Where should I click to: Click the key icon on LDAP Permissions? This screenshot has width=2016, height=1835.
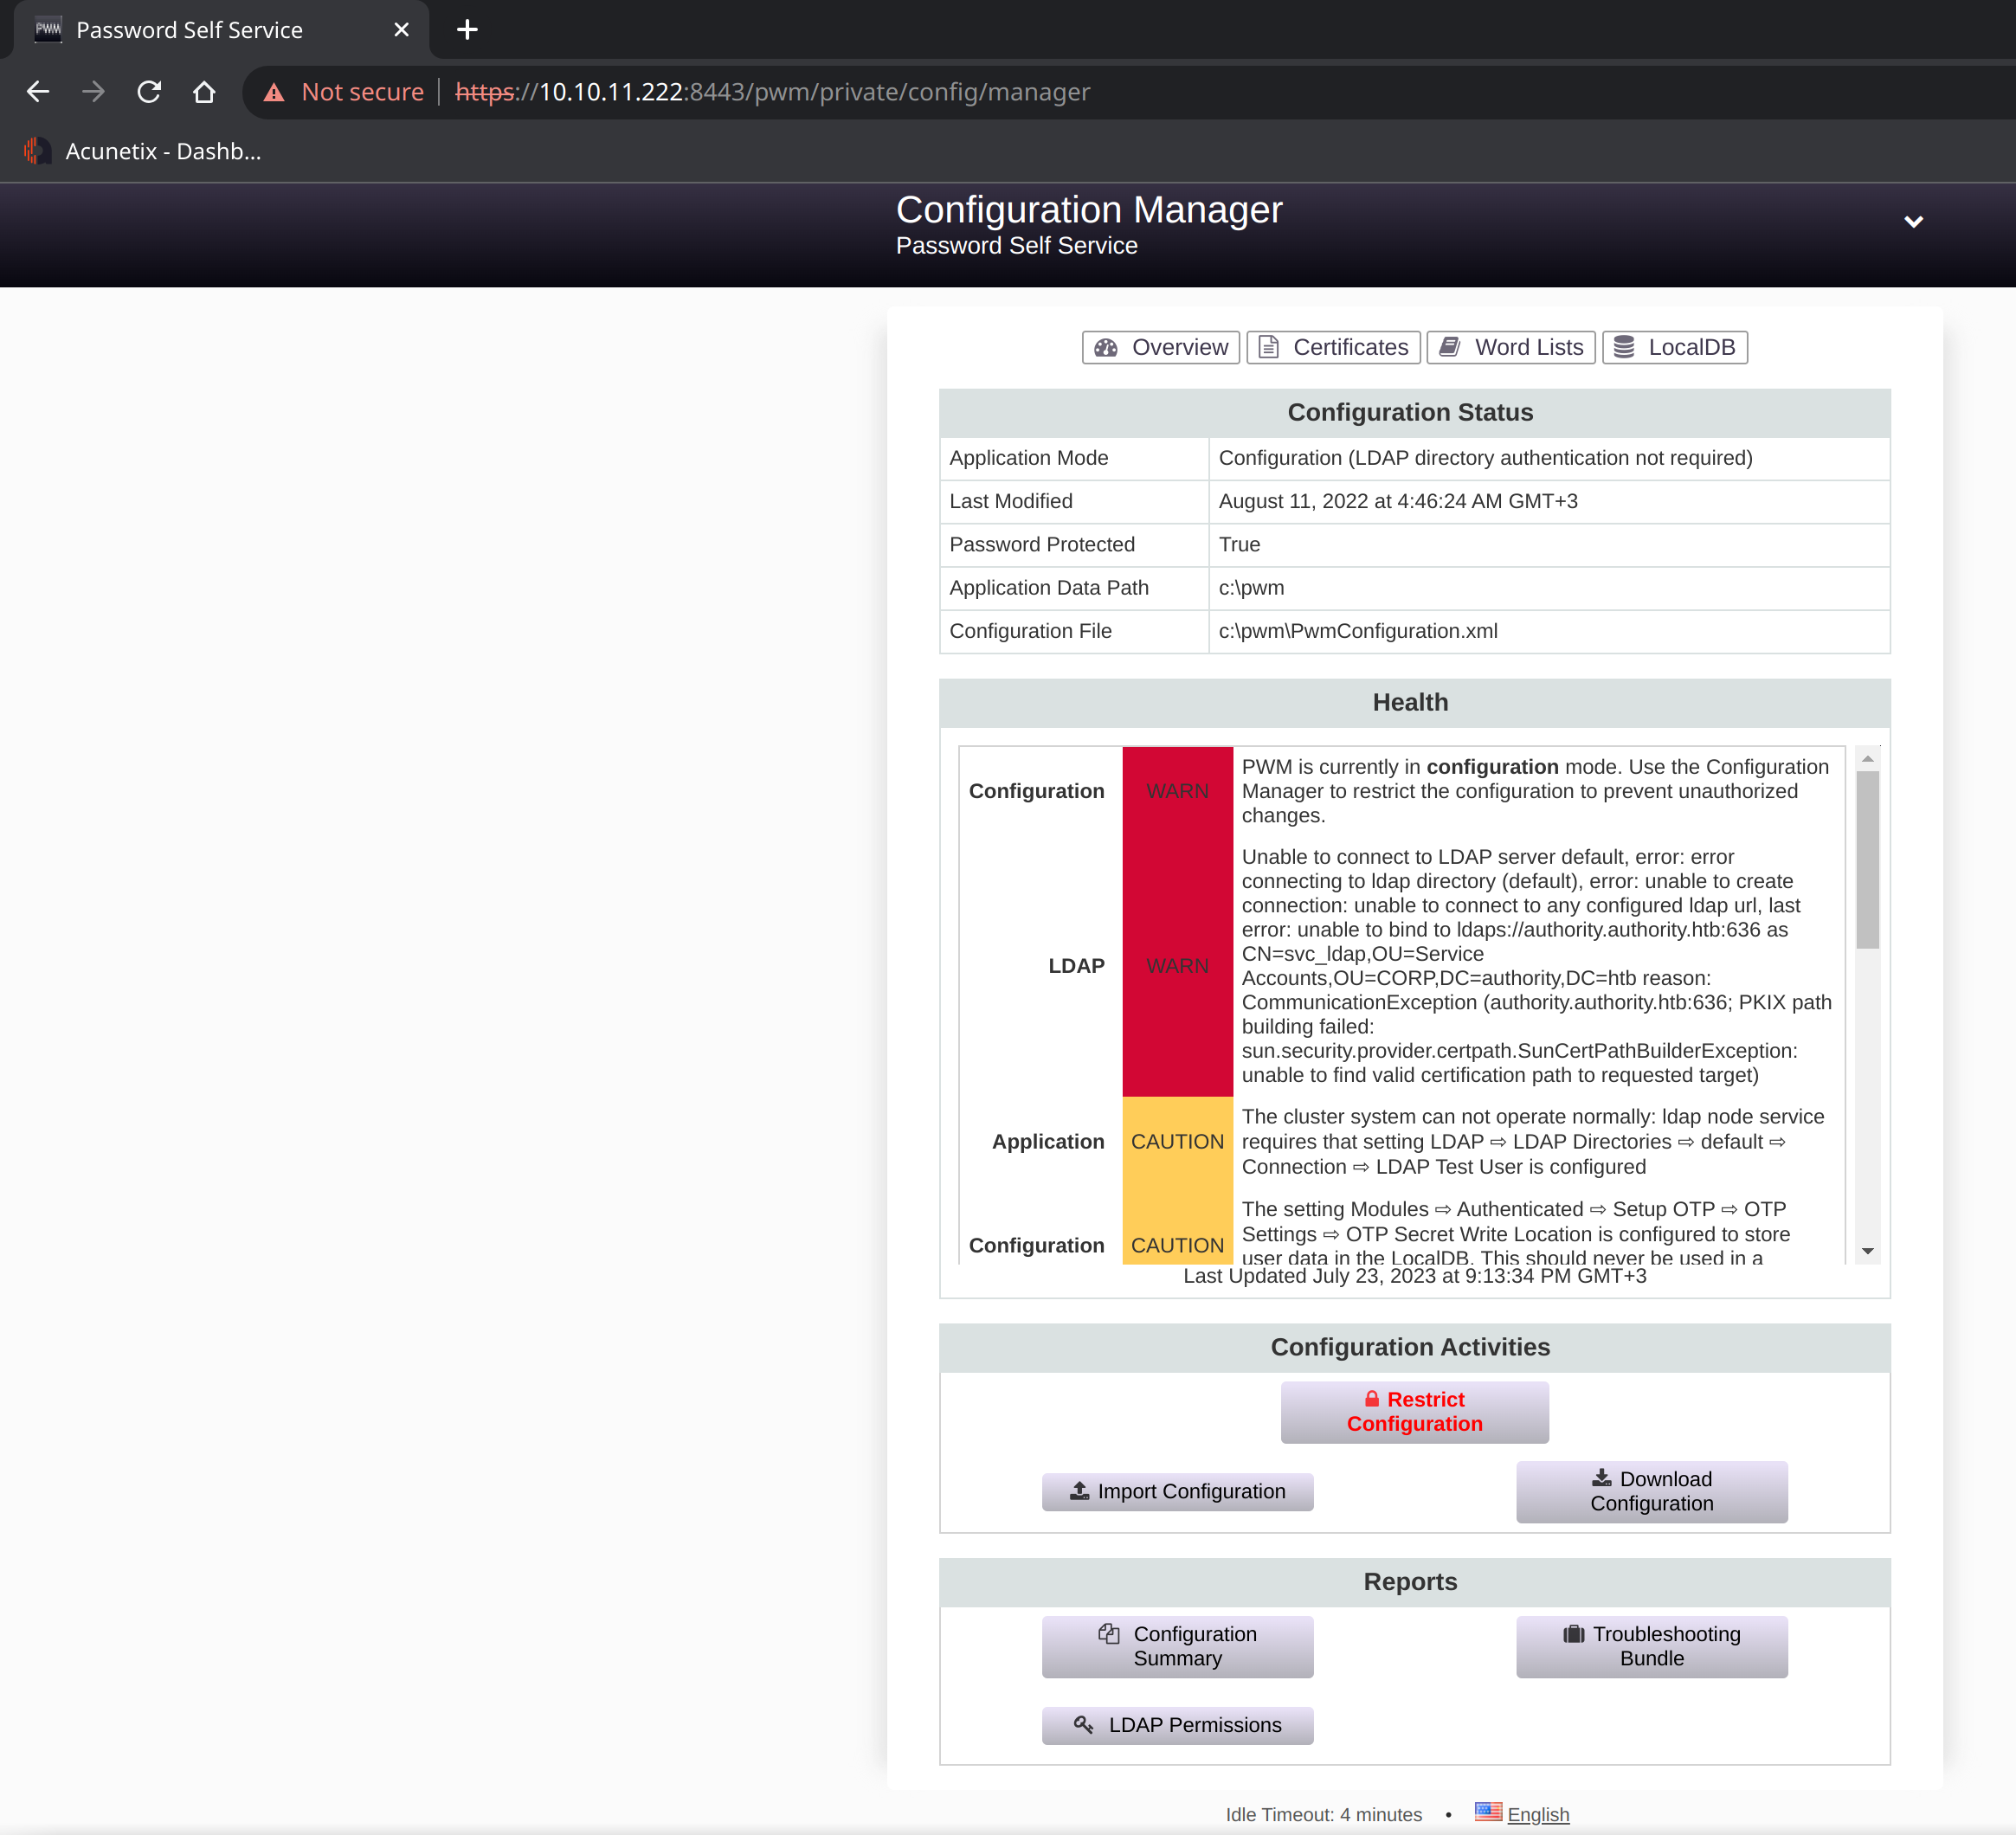click(1084, 1725)
